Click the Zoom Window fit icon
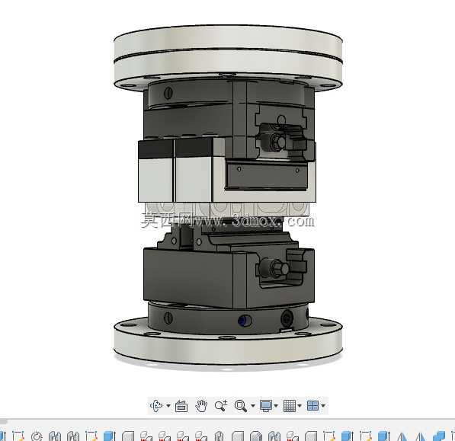The height and width of the screenshot is (441, 455). [x=241, y=406]
